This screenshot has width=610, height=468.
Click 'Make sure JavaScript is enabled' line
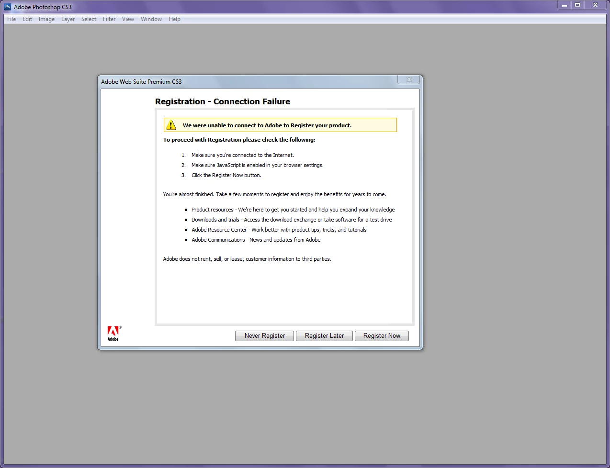(258, 165)
